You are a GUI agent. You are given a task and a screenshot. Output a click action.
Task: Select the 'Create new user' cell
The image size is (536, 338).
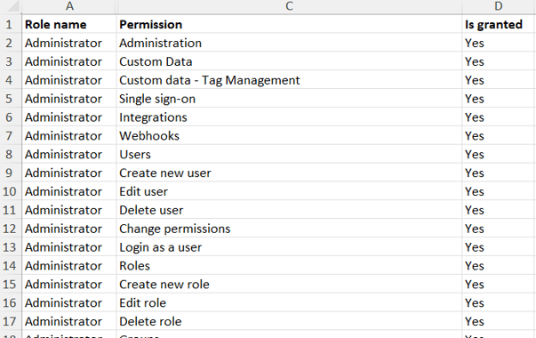point(289,173)
